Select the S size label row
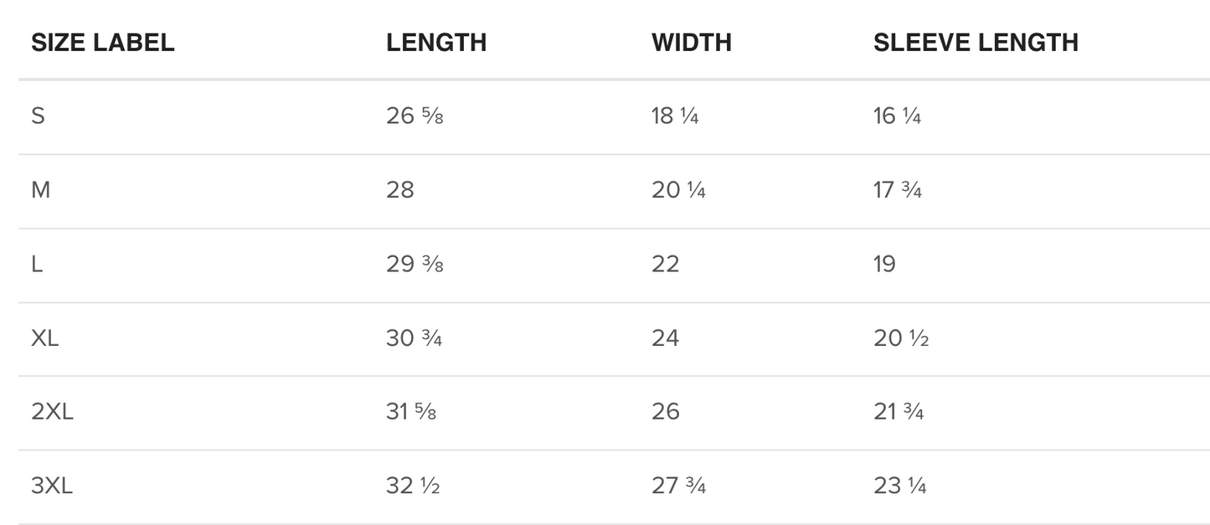The height and width of the screenshot is (525, 1210). 38,116
